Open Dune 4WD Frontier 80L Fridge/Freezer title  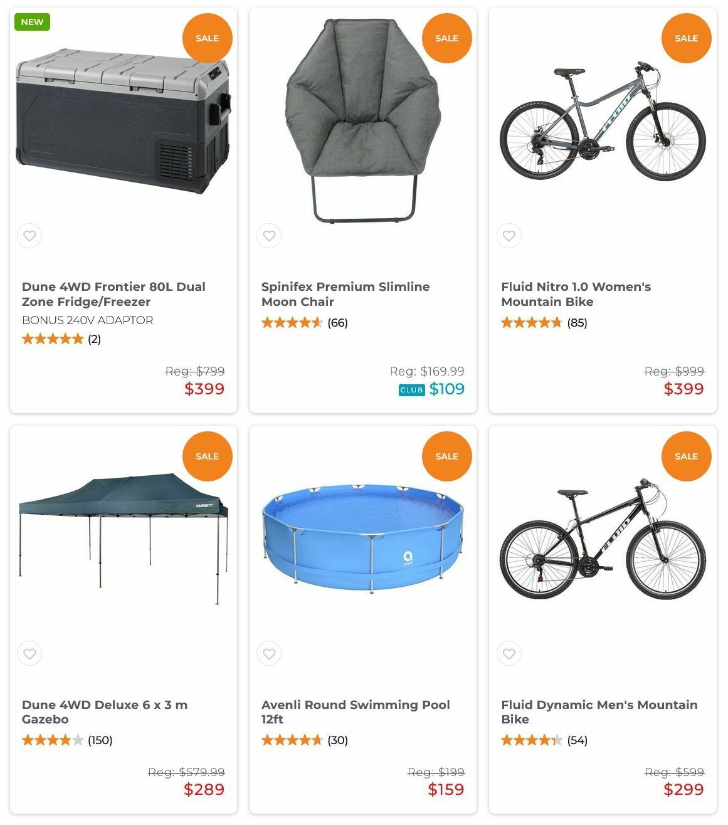113,294
